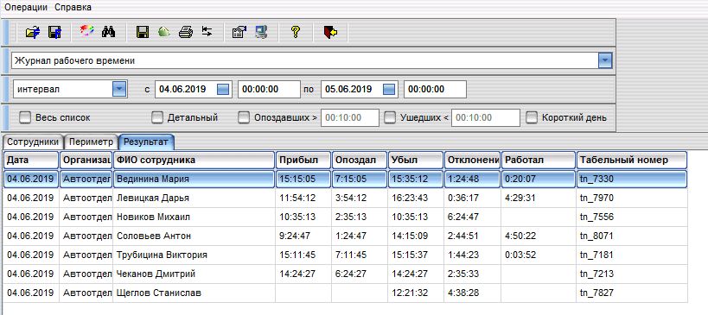
Task: Click the start time field after 04.06.2019
Action: coord(269,89)
